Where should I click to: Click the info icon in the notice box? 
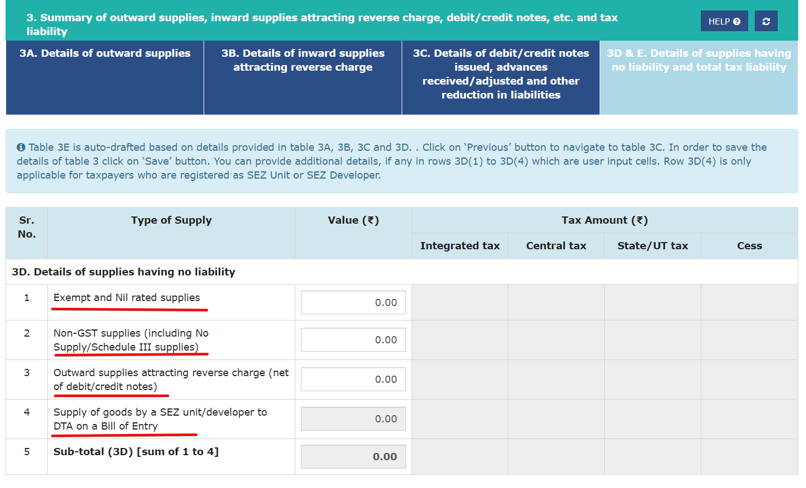coord(21,147)
